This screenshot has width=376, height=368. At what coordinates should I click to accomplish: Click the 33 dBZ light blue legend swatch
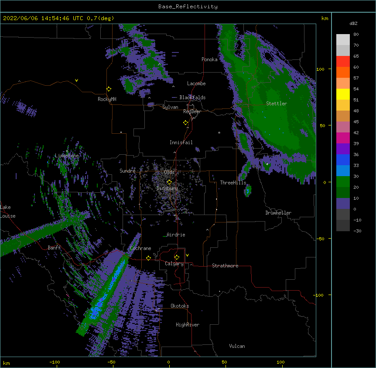(343, 171)
